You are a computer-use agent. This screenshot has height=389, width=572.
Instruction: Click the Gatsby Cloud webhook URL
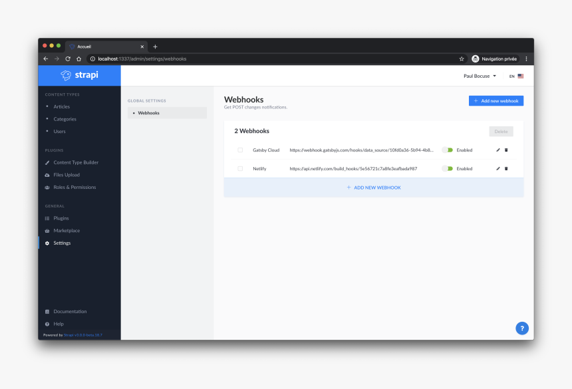[362, 150]
